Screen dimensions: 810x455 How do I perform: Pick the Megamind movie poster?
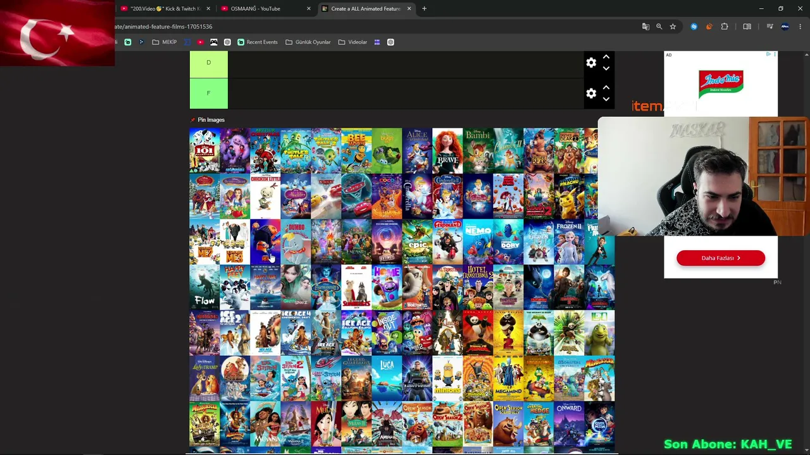[x=508, y=378]
